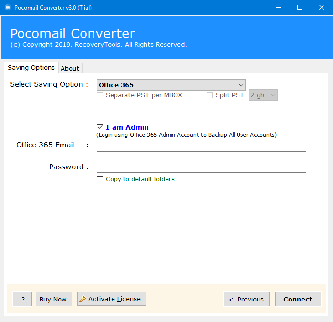
Task: Click the Buy Now button
Action: pyautogui.click(x=54, y=299)
